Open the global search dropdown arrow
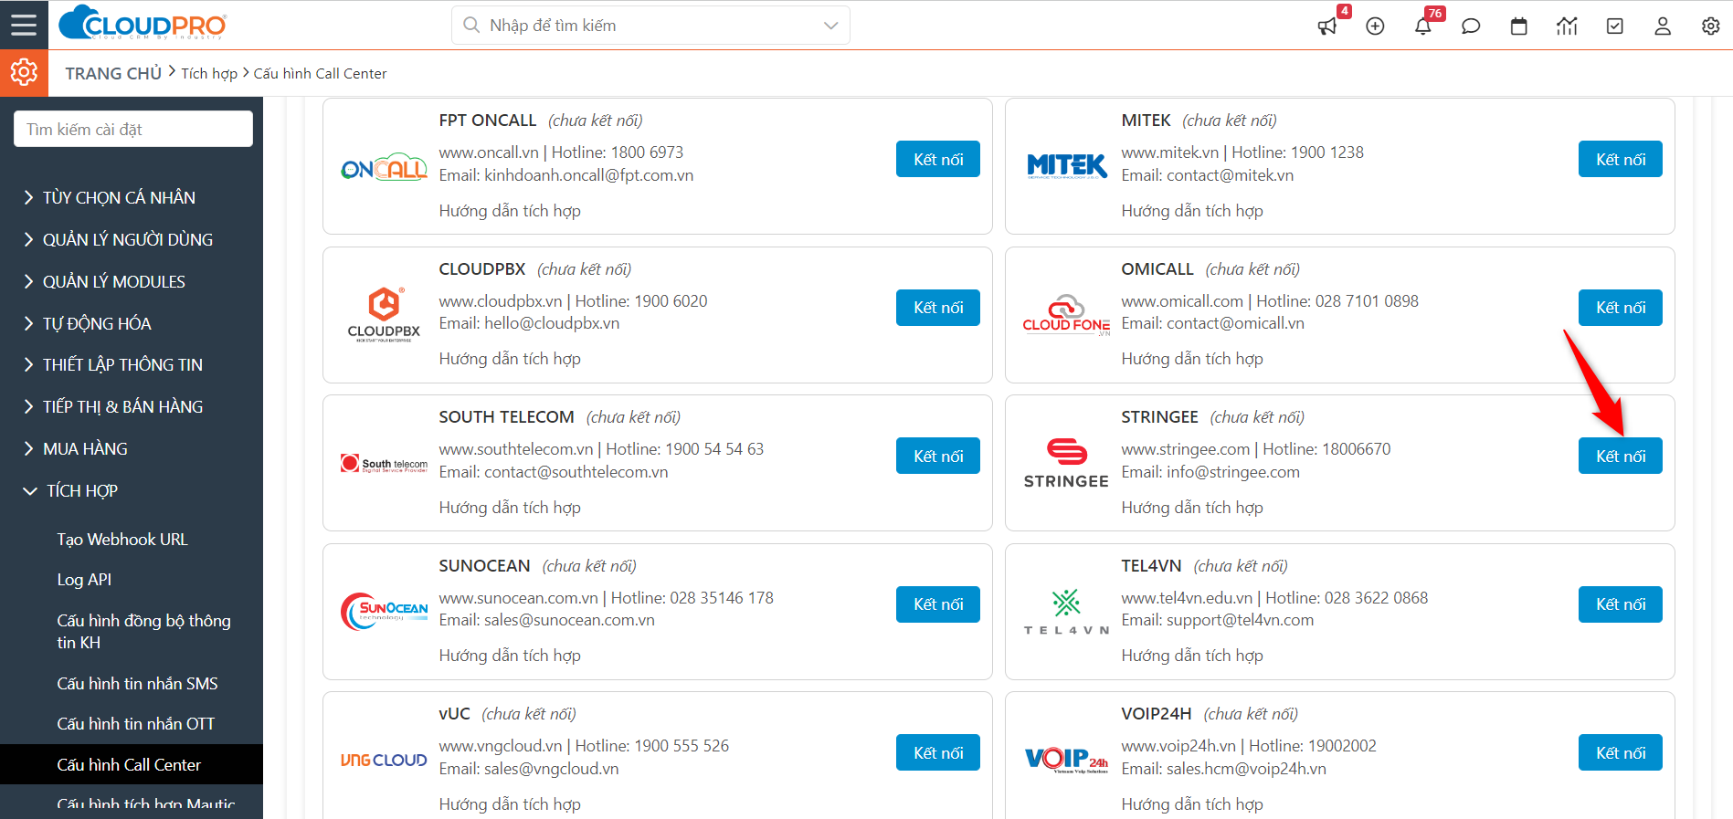 [x=830, y=26]
